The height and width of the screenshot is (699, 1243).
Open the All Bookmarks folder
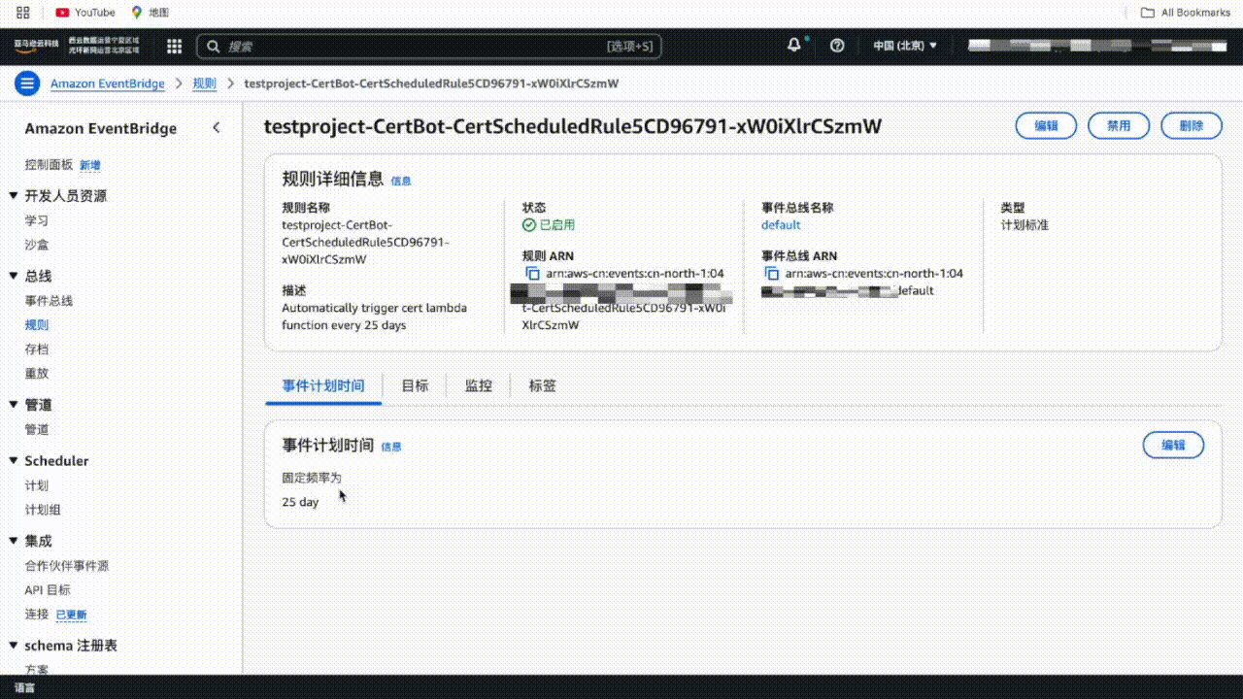pos(1186,13)
